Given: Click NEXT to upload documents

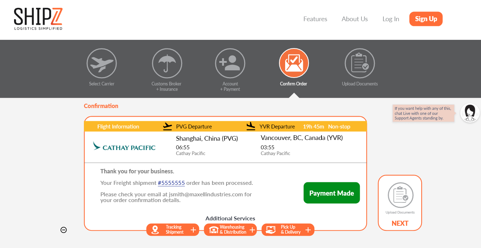Looking at the screenshot, I should [400, 223].
